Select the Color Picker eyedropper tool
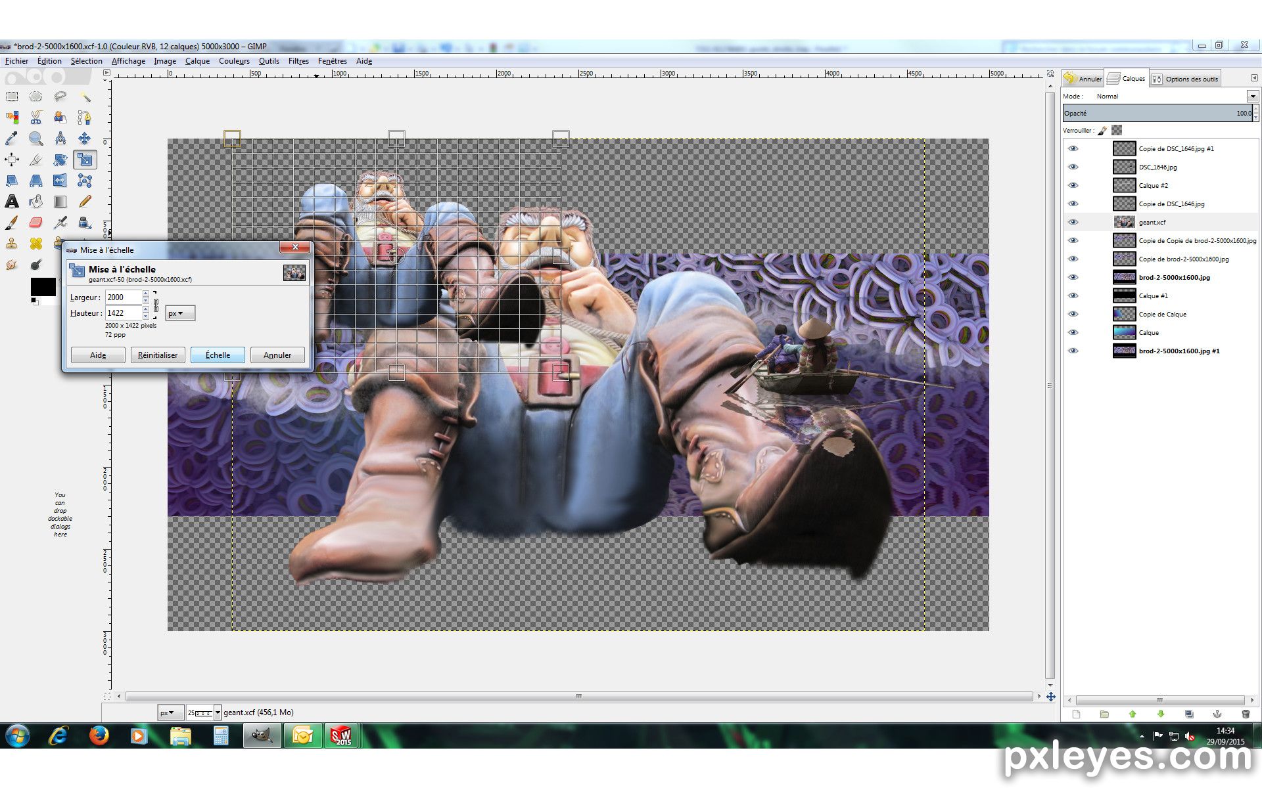Screen dimensions: 1262x788 (12, 139)
